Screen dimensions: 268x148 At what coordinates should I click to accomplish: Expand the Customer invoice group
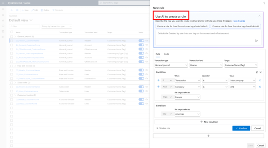pos(15,95)
